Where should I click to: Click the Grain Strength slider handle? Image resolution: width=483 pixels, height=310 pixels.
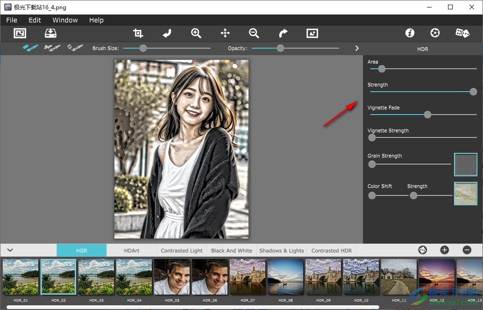click(372, 164)
